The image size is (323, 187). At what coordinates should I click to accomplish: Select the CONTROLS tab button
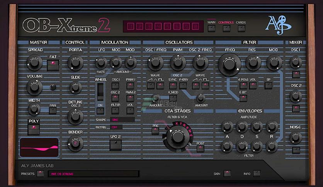[x=226, y=29]
